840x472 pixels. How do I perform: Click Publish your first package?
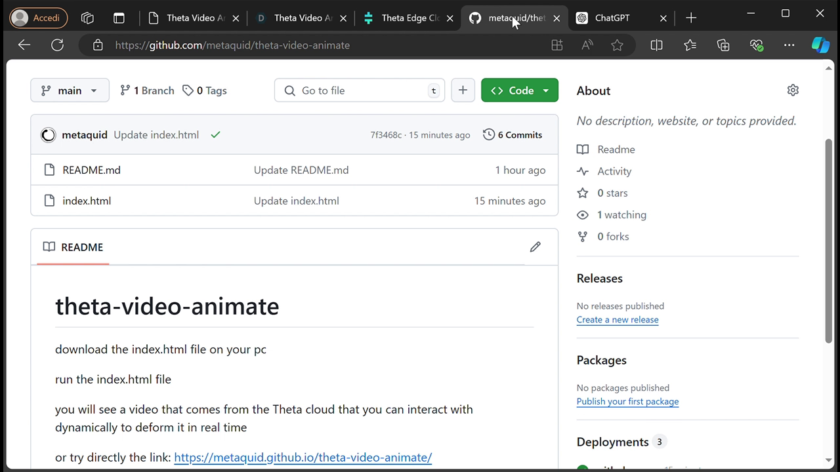(x=627, y=402)
